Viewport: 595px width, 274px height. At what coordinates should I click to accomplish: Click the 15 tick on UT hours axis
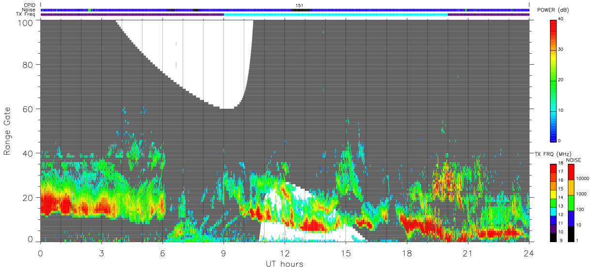coord(345,253)
